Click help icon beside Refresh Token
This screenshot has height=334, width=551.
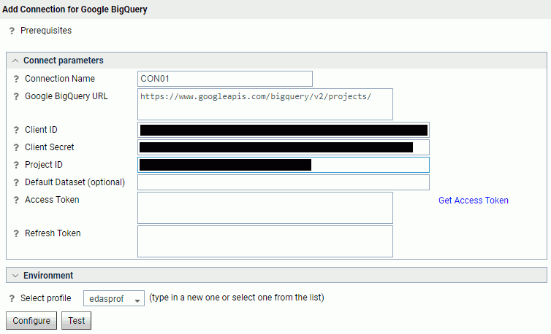click(x=16, y=233)
